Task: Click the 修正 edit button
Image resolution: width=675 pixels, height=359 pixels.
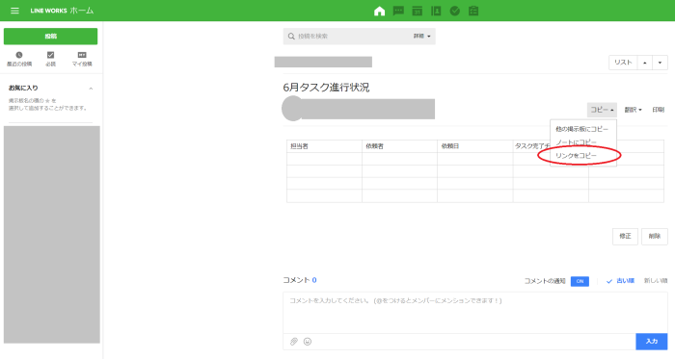Action: (x=625, y=236)
